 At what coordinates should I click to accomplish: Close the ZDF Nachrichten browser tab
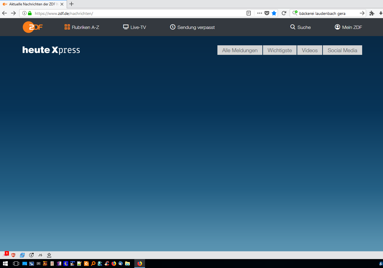(x=62, y=4)
